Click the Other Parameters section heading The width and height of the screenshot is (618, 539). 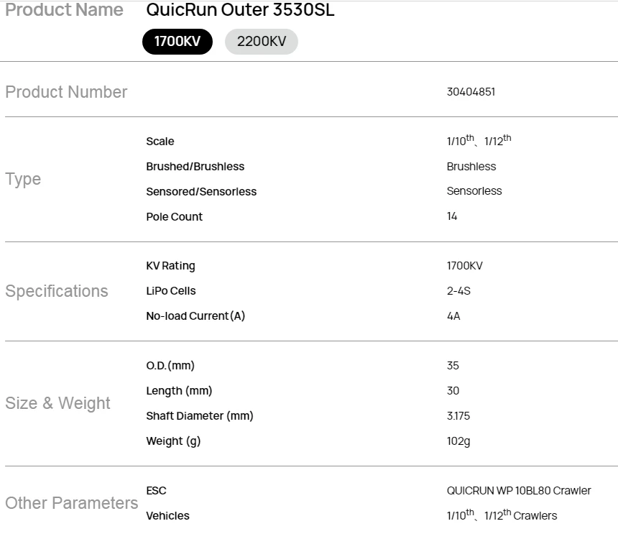click(x=72, y=503)
